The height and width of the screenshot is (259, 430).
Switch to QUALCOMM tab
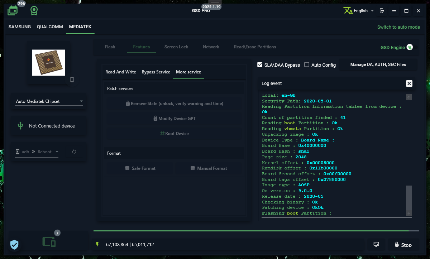[50, 27]
